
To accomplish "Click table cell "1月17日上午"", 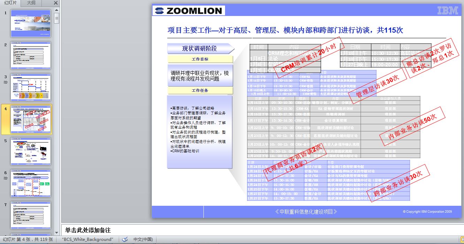I will point(258,121).
